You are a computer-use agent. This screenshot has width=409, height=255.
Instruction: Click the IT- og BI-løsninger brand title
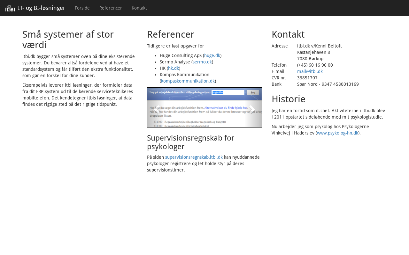[42, 8]
